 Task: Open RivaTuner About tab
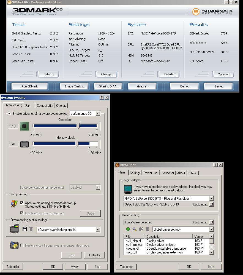(x=181, y=173)
